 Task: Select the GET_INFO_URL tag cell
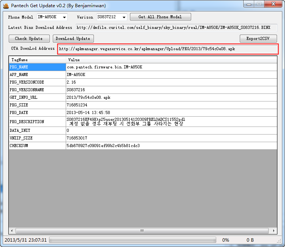pos(37,98)
